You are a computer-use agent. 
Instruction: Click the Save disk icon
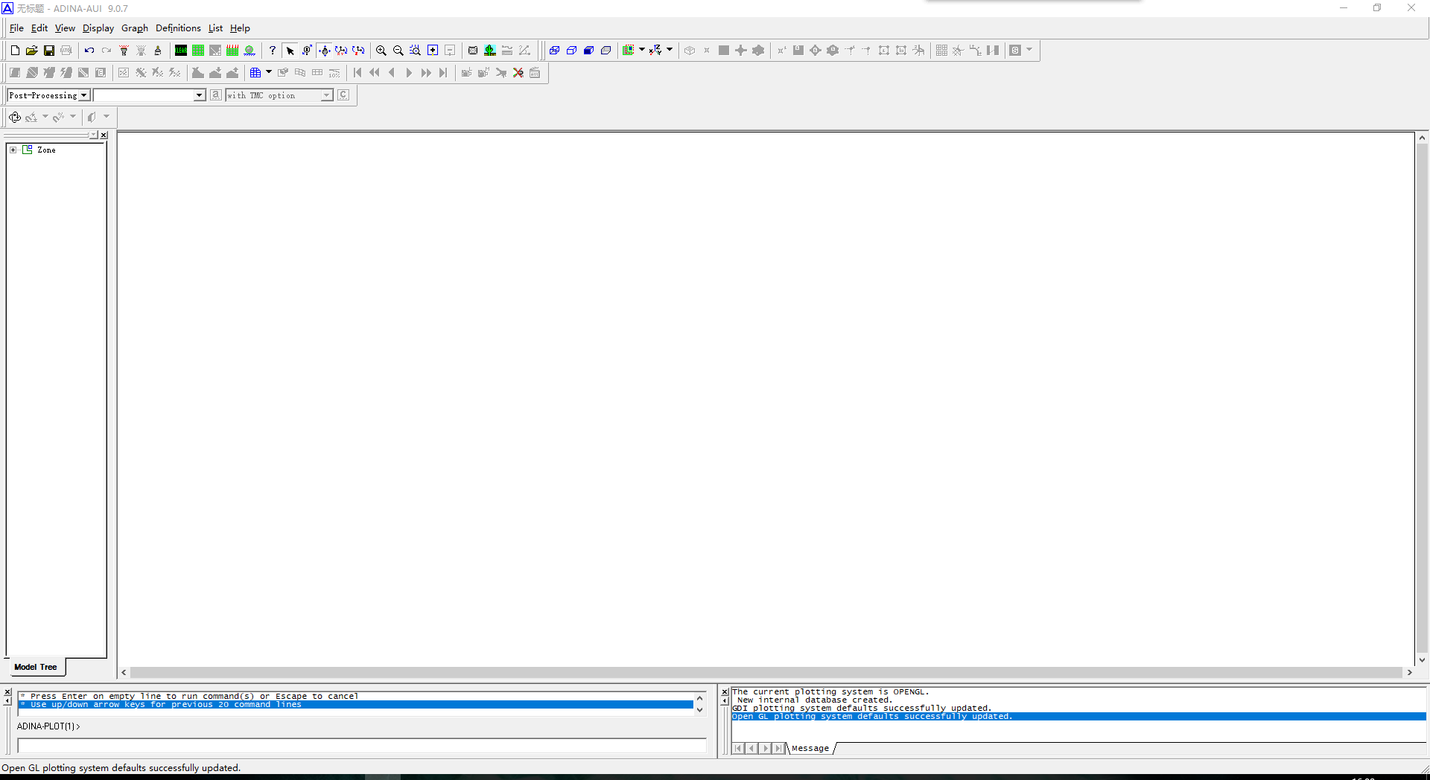(x=49, y=51)
